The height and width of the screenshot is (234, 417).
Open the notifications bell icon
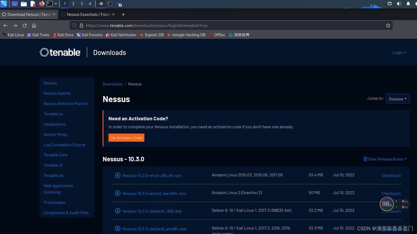click(x=408, y=4)
